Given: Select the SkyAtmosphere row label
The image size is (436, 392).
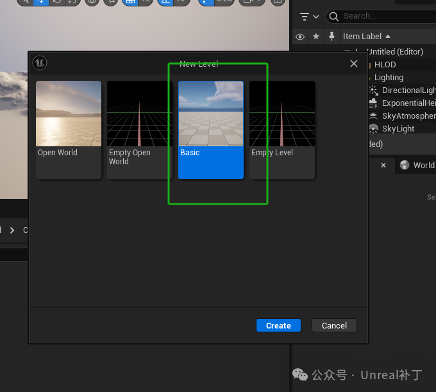Looking at the screenshot, I should point(409,115).
